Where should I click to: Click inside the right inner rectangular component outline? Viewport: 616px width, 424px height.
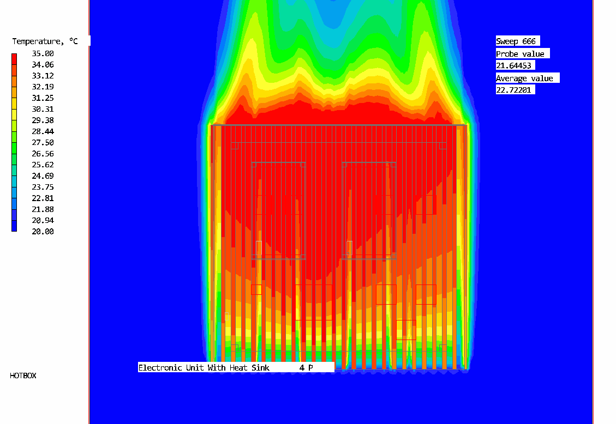(368, 210)
